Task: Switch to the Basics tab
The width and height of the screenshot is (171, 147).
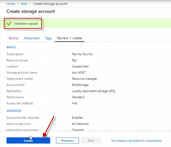Action: tap(14, 38)
